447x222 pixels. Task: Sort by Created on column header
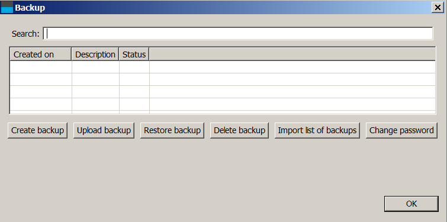pyautogui.click(x=40, y=54)
